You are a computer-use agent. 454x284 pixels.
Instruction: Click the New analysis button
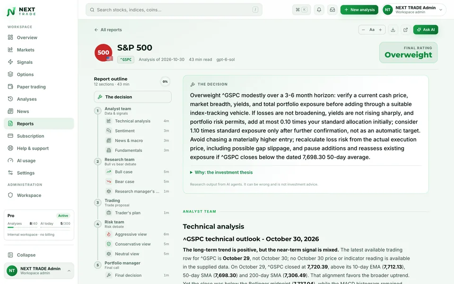tap(359, 9)
